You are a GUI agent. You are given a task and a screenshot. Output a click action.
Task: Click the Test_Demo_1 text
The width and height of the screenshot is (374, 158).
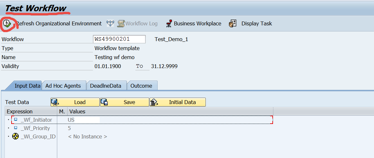[171, 39]
